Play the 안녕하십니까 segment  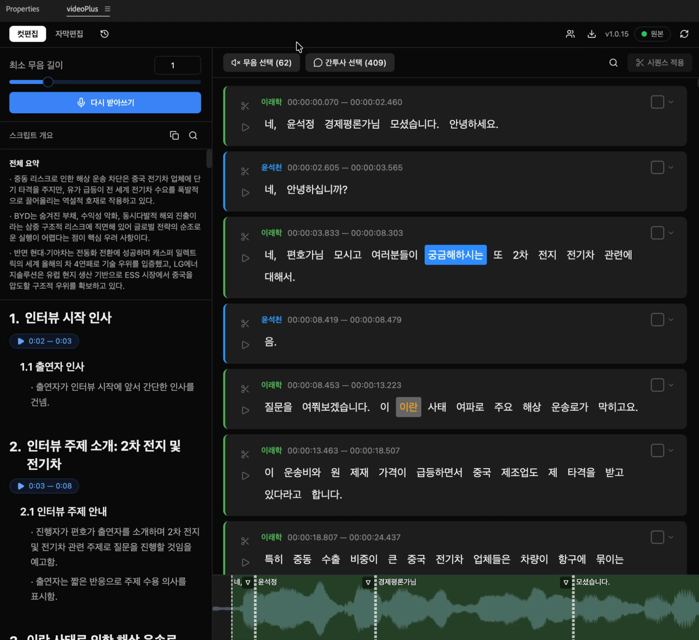coord(246,193)
